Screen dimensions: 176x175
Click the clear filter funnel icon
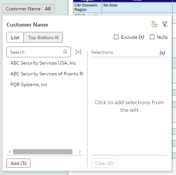164,24
